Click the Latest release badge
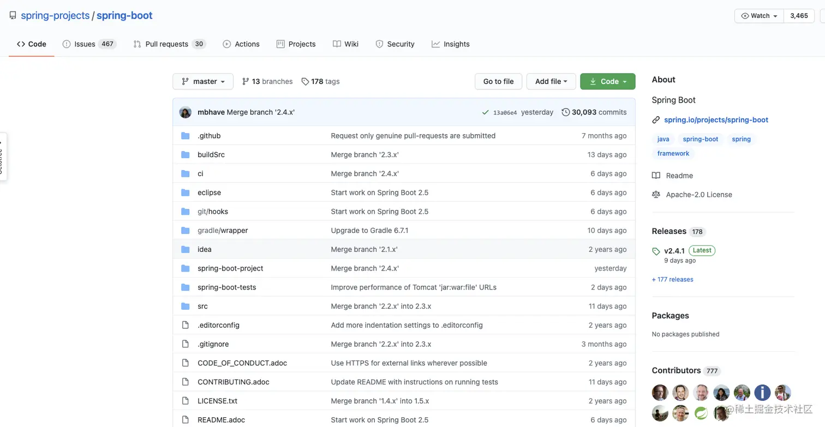Screen dimensions: 825x427 point(702,251)
